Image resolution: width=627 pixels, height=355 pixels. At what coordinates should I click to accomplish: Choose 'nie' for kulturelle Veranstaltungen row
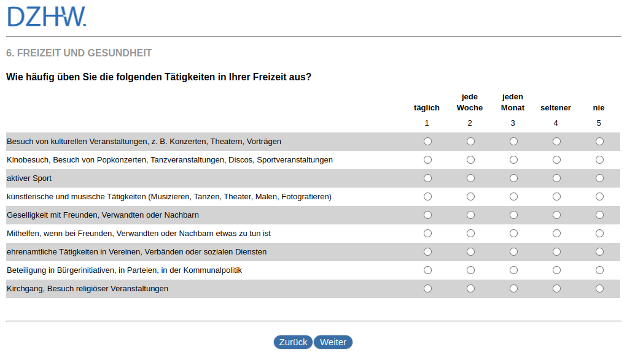599,142
